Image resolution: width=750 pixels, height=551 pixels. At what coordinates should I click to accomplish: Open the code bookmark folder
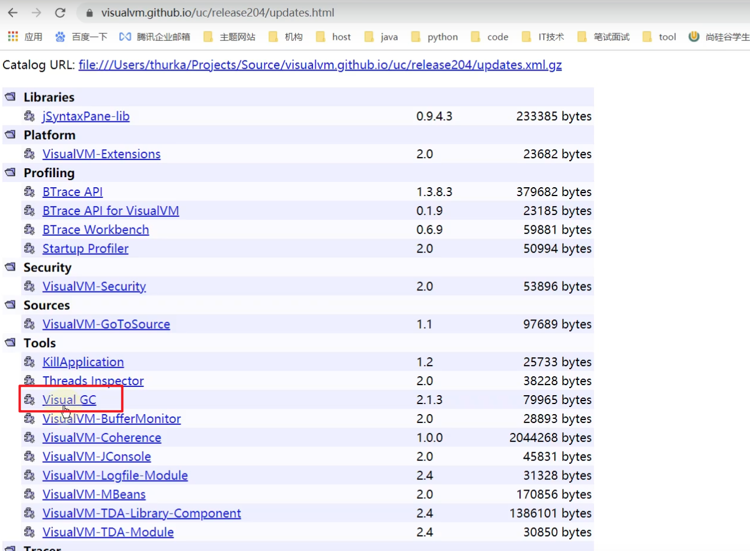coord(490,37)
